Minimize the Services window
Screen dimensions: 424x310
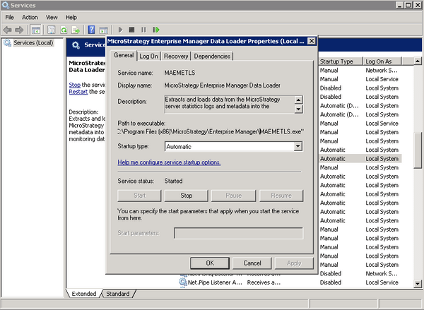[x=400, y=5]
